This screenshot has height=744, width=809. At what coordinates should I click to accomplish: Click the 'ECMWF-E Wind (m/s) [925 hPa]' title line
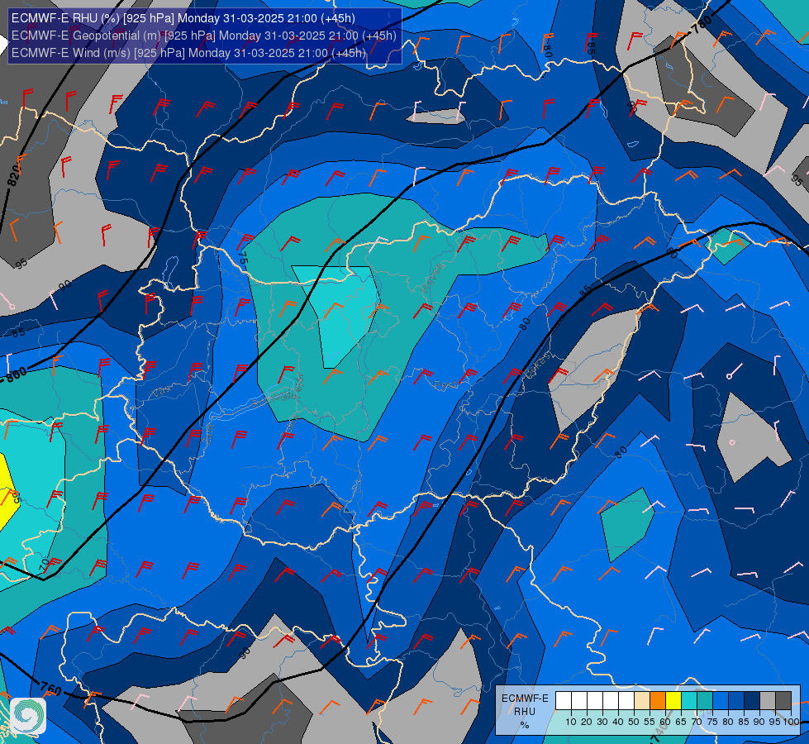pos(188,53)
